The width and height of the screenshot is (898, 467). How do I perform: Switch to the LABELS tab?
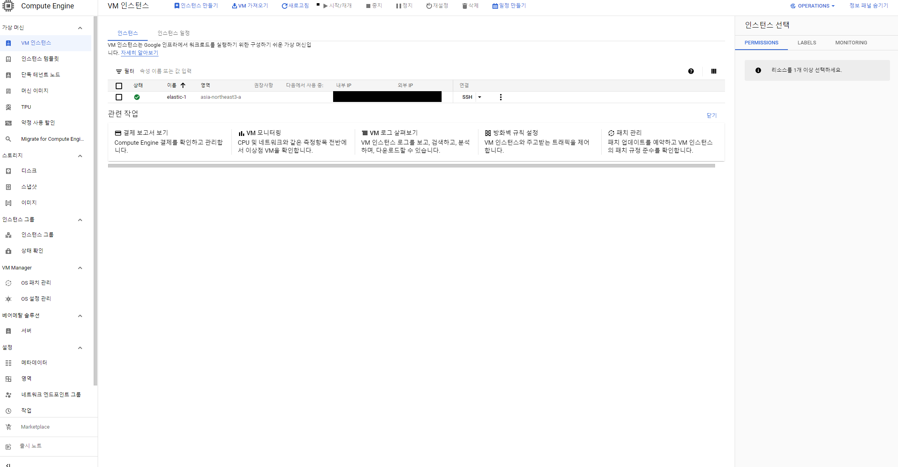point(806,43)
